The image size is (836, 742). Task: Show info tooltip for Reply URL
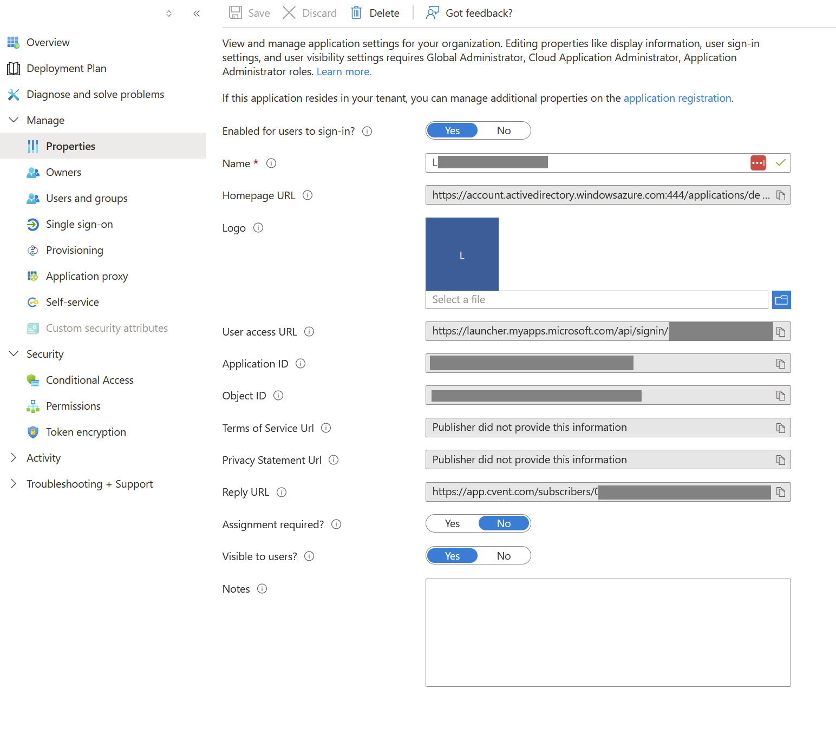tap(282, 492)
